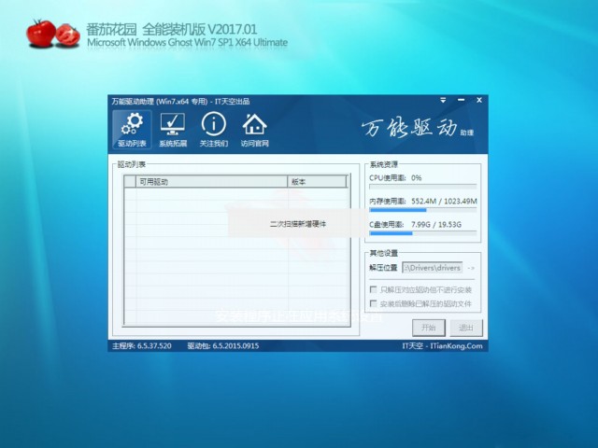Click the 二次扫描新增硬件 status message
Viewport: 598px width, 448px height.
[297, 224]
